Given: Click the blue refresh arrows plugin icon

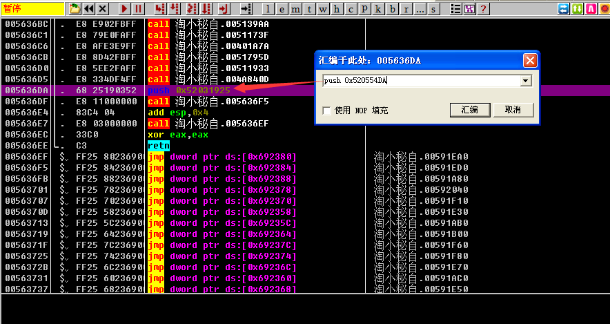Looking at the screenshot, I should point(563,8).
